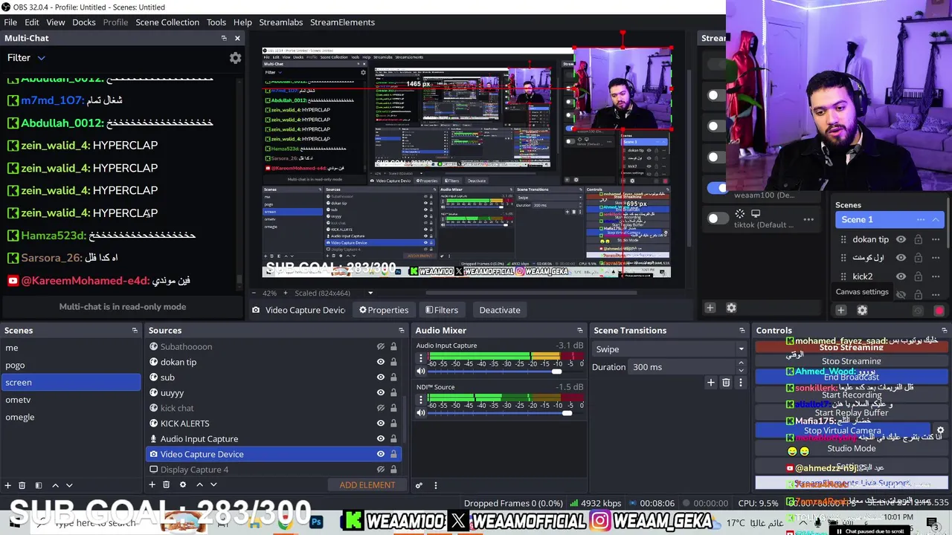Open scene filters icon in the Scenes dock

tap(38, 485)
